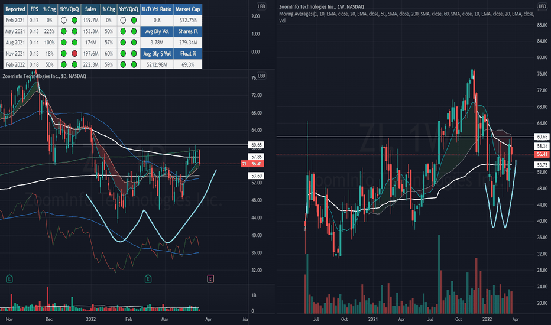This screenshot has height=325, width=551.
Task: Click the Market Cap header
Action: coord(188,9)
